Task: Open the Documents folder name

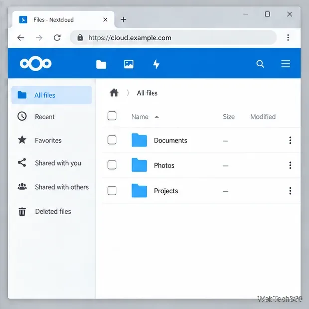Action: tap(170, 140)
